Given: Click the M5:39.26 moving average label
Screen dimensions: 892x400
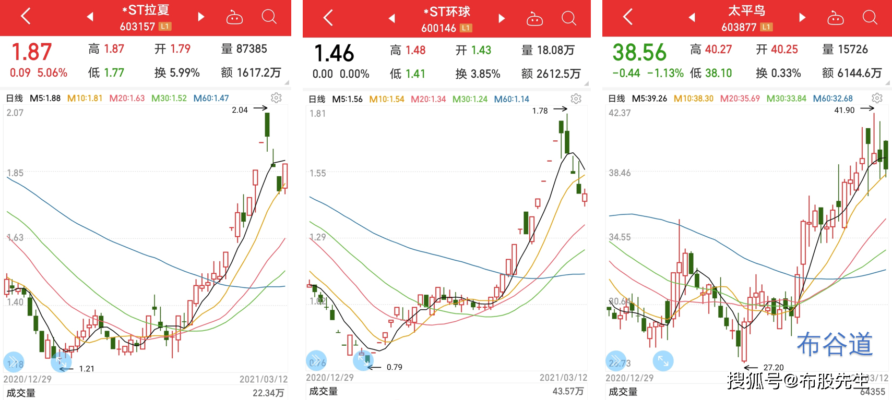Looking at the screenshot, I should click(649, 99).
